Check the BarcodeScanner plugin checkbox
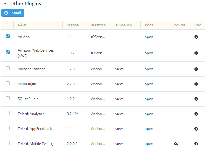The width and height of the screenshot is (205, 151). [8, 68]
